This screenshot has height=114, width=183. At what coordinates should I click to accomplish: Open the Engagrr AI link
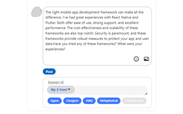(56, 82)
